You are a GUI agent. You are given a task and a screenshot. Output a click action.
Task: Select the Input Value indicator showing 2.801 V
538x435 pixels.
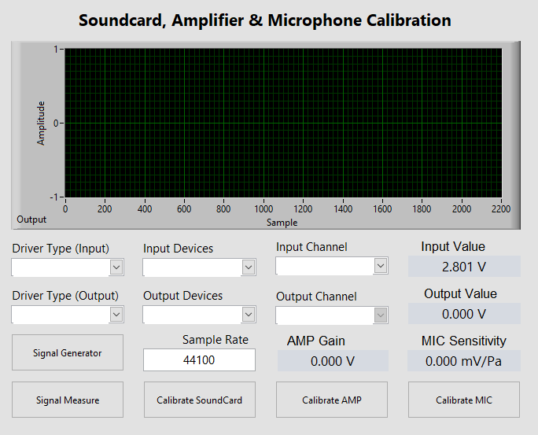pyautogui.click(x=464, y=267)
